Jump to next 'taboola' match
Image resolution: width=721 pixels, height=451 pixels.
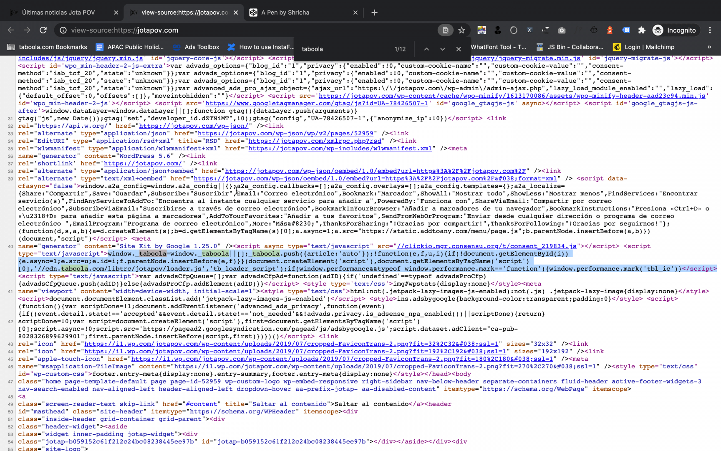click(x=442, y=49)
